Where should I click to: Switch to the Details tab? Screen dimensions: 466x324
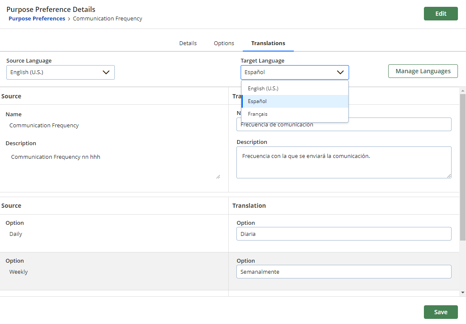pyautogui.click(x=188, y=43)
